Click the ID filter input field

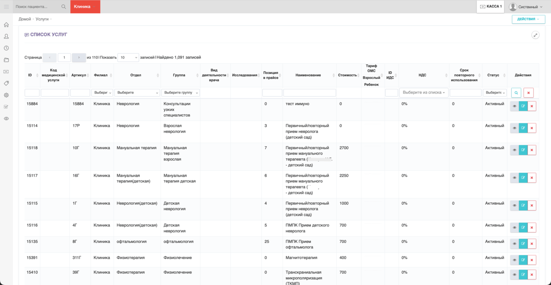(x=32, y=93)
